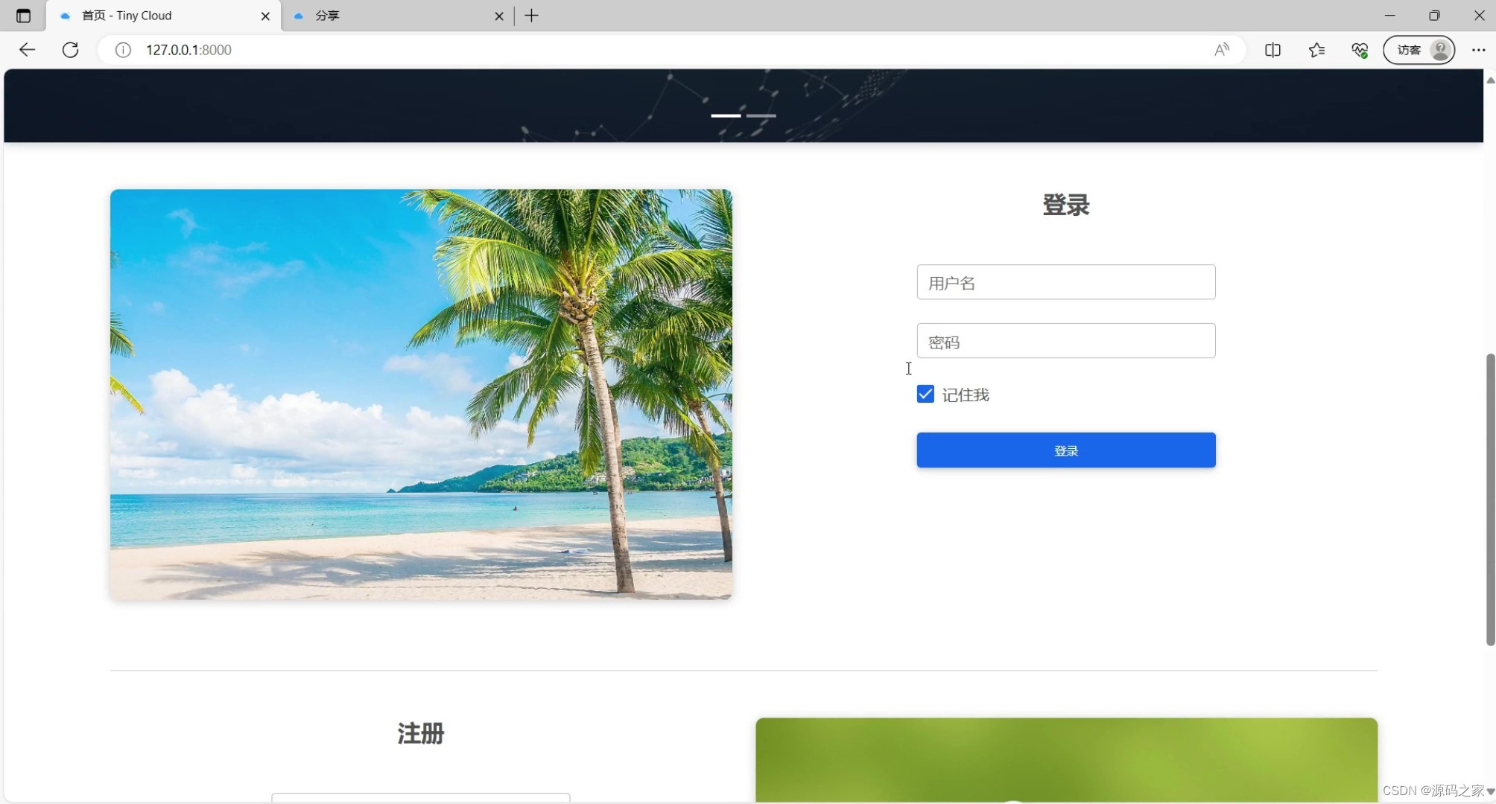This screenshot has height=804, width=1496.
Task: Click the back navigation arrow icon
Action: pos(26,50)
